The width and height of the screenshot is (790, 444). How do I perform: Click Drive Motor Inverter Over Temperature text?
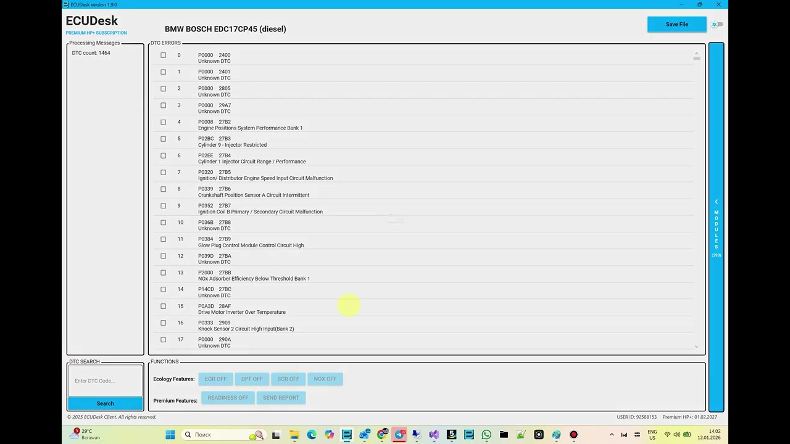tap(242, 312)
